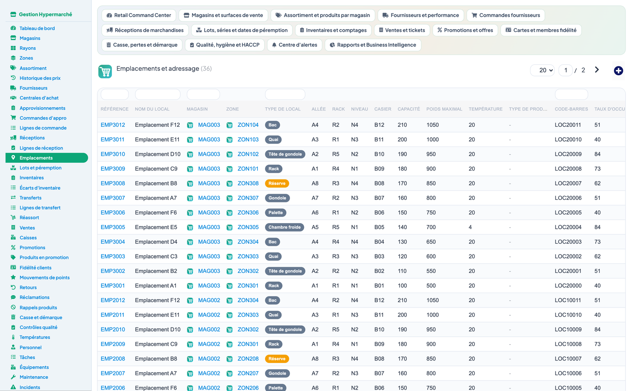Open Casse, pertes et démarque tab

point(142,45)
